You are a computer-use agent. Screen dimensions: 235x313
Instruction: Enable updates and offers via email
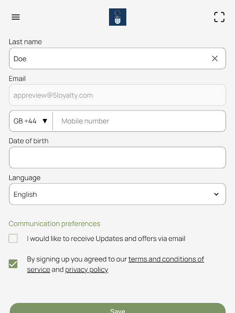(x=13, y=239)
